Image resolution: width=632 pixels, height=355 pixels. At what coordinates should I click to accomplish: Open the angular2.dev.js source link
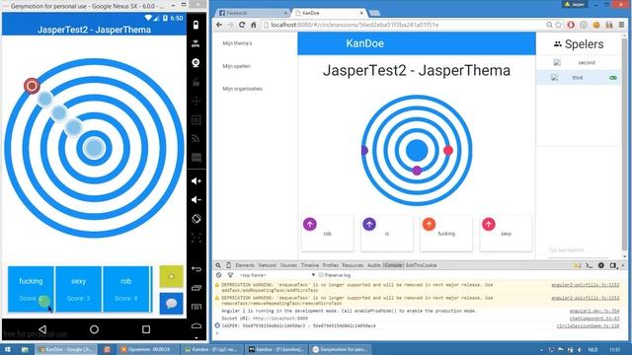[594, 312]
